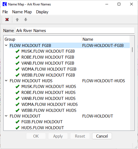Select the WDMA.FLOW HOLDOUT FGIB item
Screen dimensions: 138x149
[49, 69]
